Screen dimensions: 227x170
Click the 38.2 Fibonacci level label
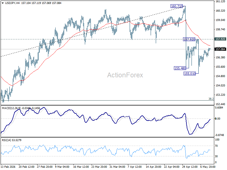click(x=211, y=99)
